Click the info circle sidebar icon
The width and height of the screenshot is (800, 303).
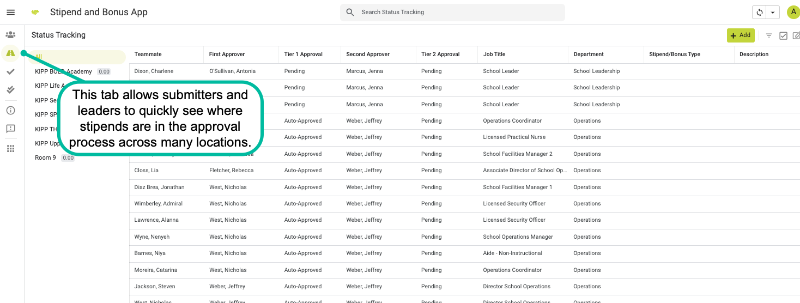(10, 110)
